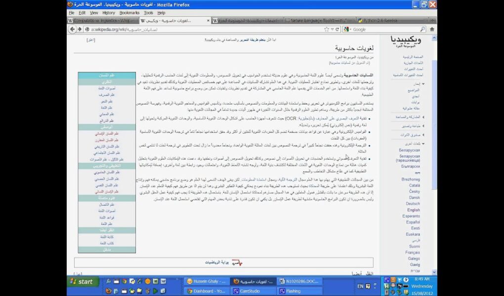Click in the Google search input field
Screen dimensions: 504x296
[385, 30]
